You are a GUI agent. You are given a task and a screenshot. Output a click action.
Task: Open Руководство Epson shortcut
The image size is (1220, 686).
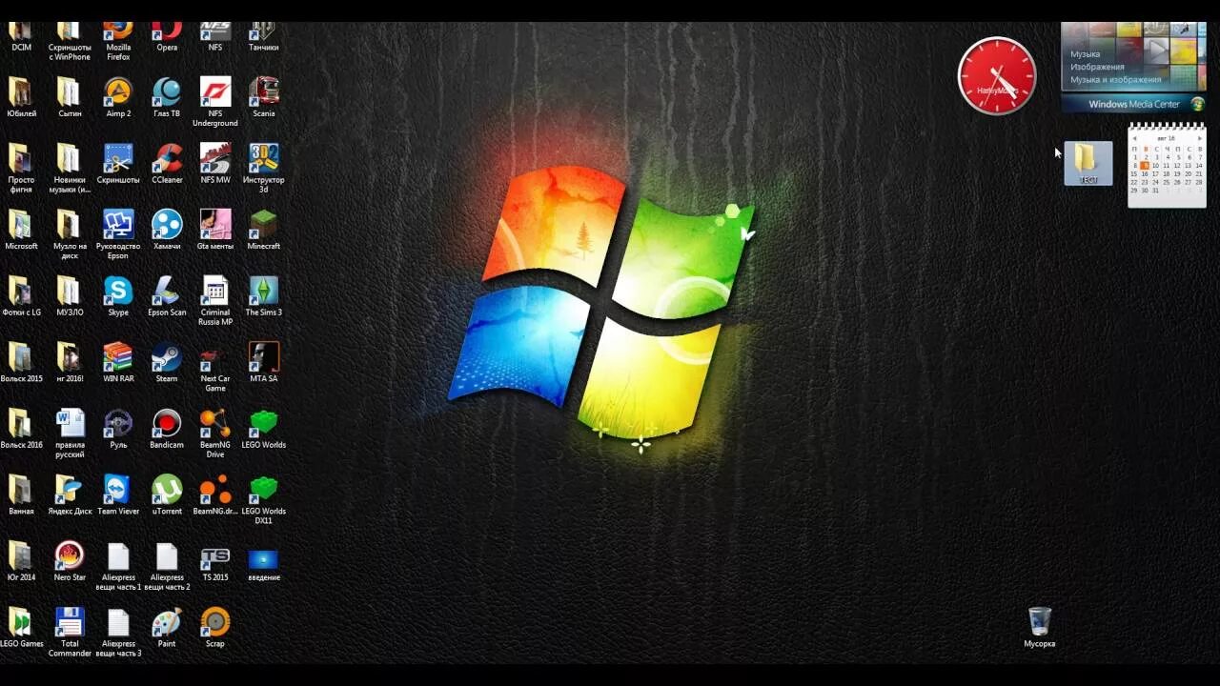118,234
